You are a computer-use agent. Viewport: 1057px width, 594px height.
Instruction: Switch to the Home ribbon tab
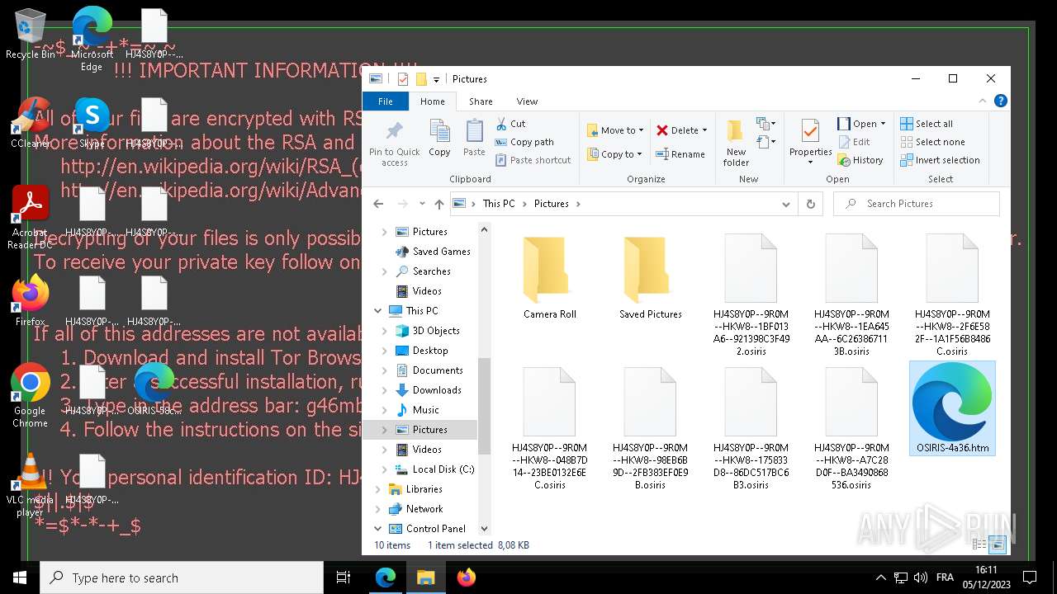tap(433, 101)
